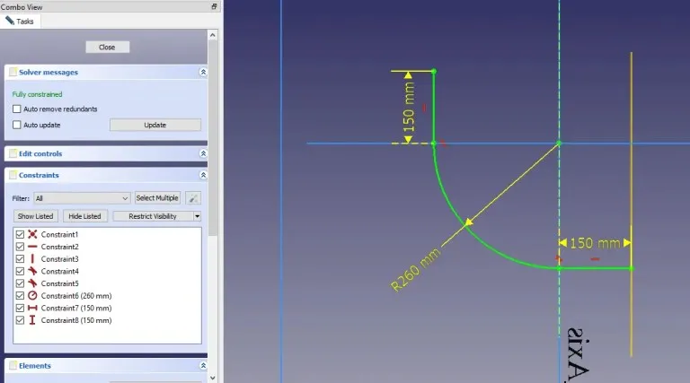Select the Constraint6 (260 mm) row text

[76, 296]
